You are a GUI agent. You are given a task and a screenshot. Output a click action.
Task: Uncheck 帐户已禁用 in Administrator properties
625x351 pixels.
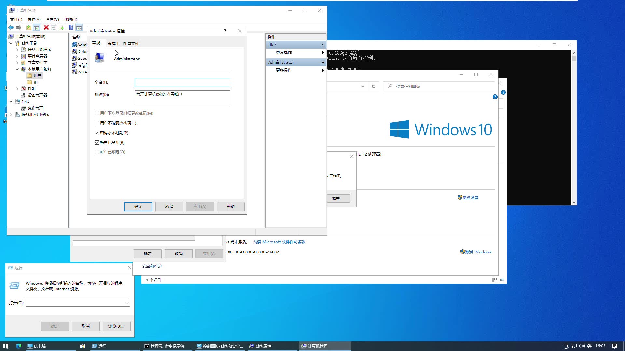97,142
